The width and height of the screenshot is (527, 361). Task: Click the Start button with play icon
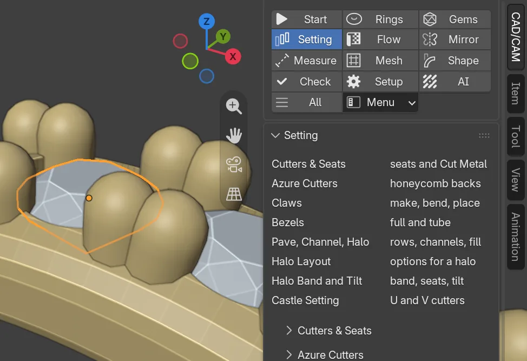(x=307, y=19)
